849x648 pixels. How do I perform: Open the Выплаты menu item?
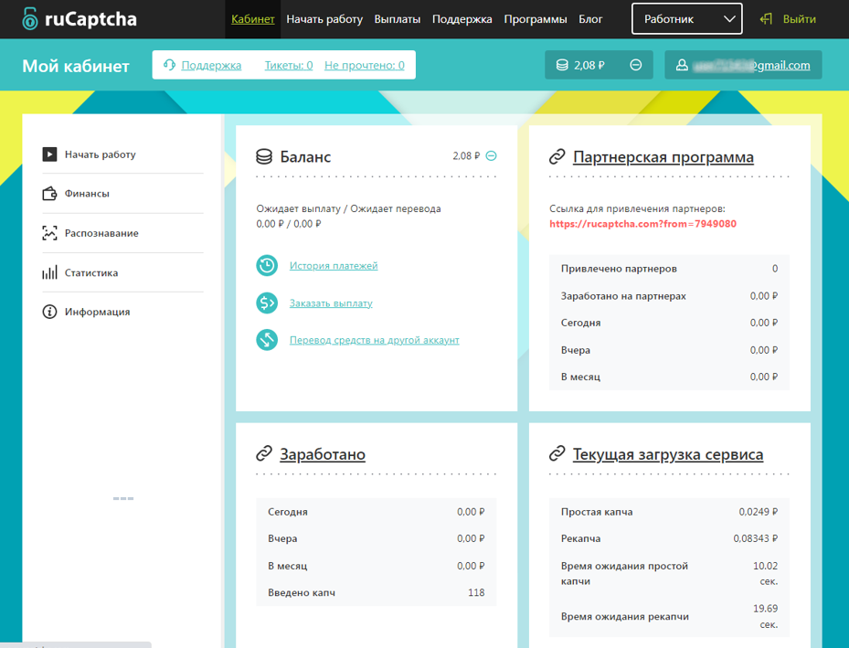pos(397,19)
